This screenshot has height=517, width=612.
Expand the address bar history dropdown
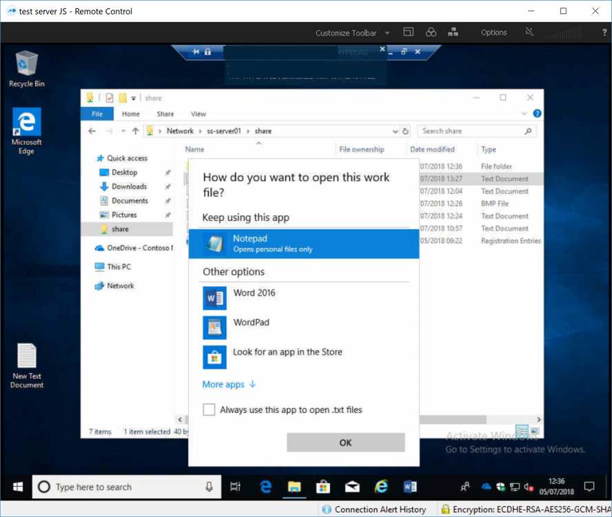point(396,131)
